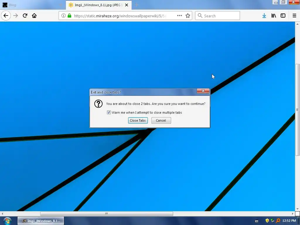
Task: Toggle the Sidebar icon
Action: pyautogui.click(x=283, y=16)
